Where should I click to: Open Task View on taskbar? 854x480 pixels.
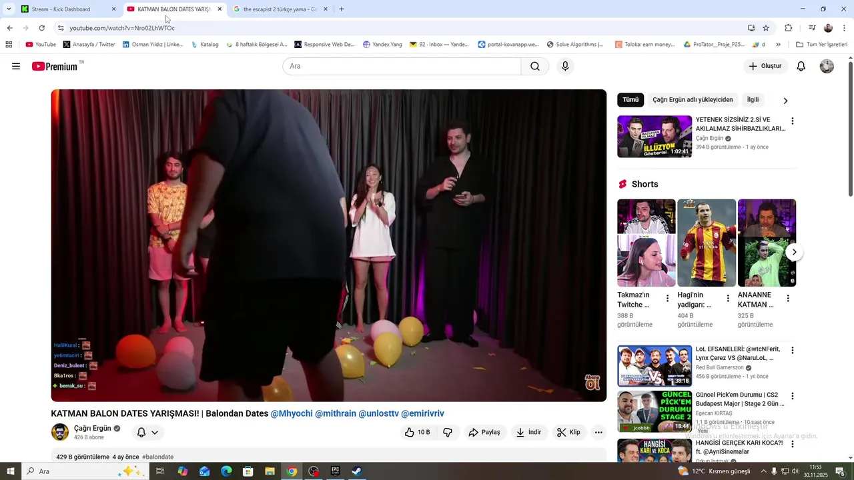160,471
